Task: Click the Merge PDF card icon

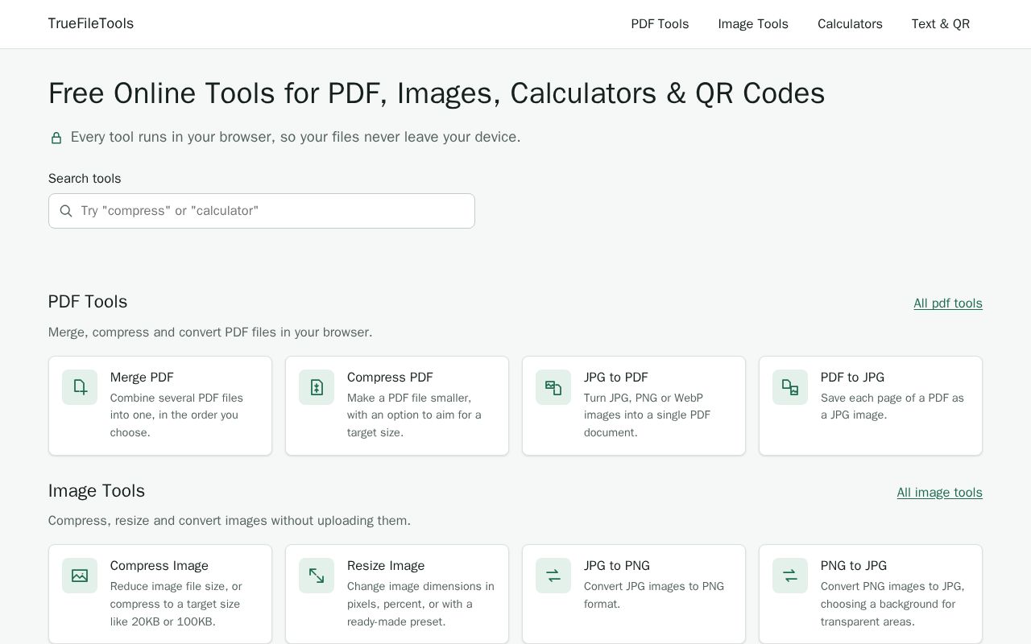Action: point(80,387)
